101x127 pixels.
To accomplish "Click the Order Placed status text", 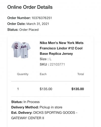I will [29, 30].
